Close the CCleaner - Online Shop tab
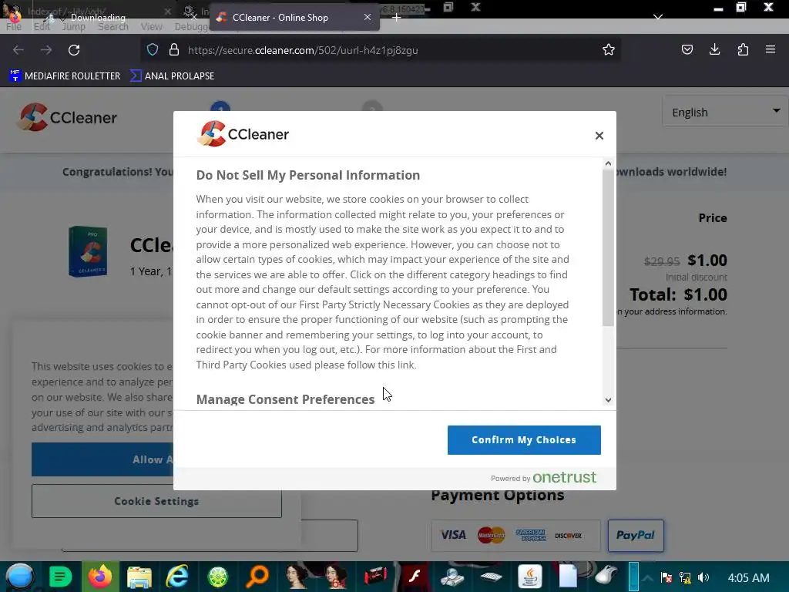The image size is (789, 592). 368,17
